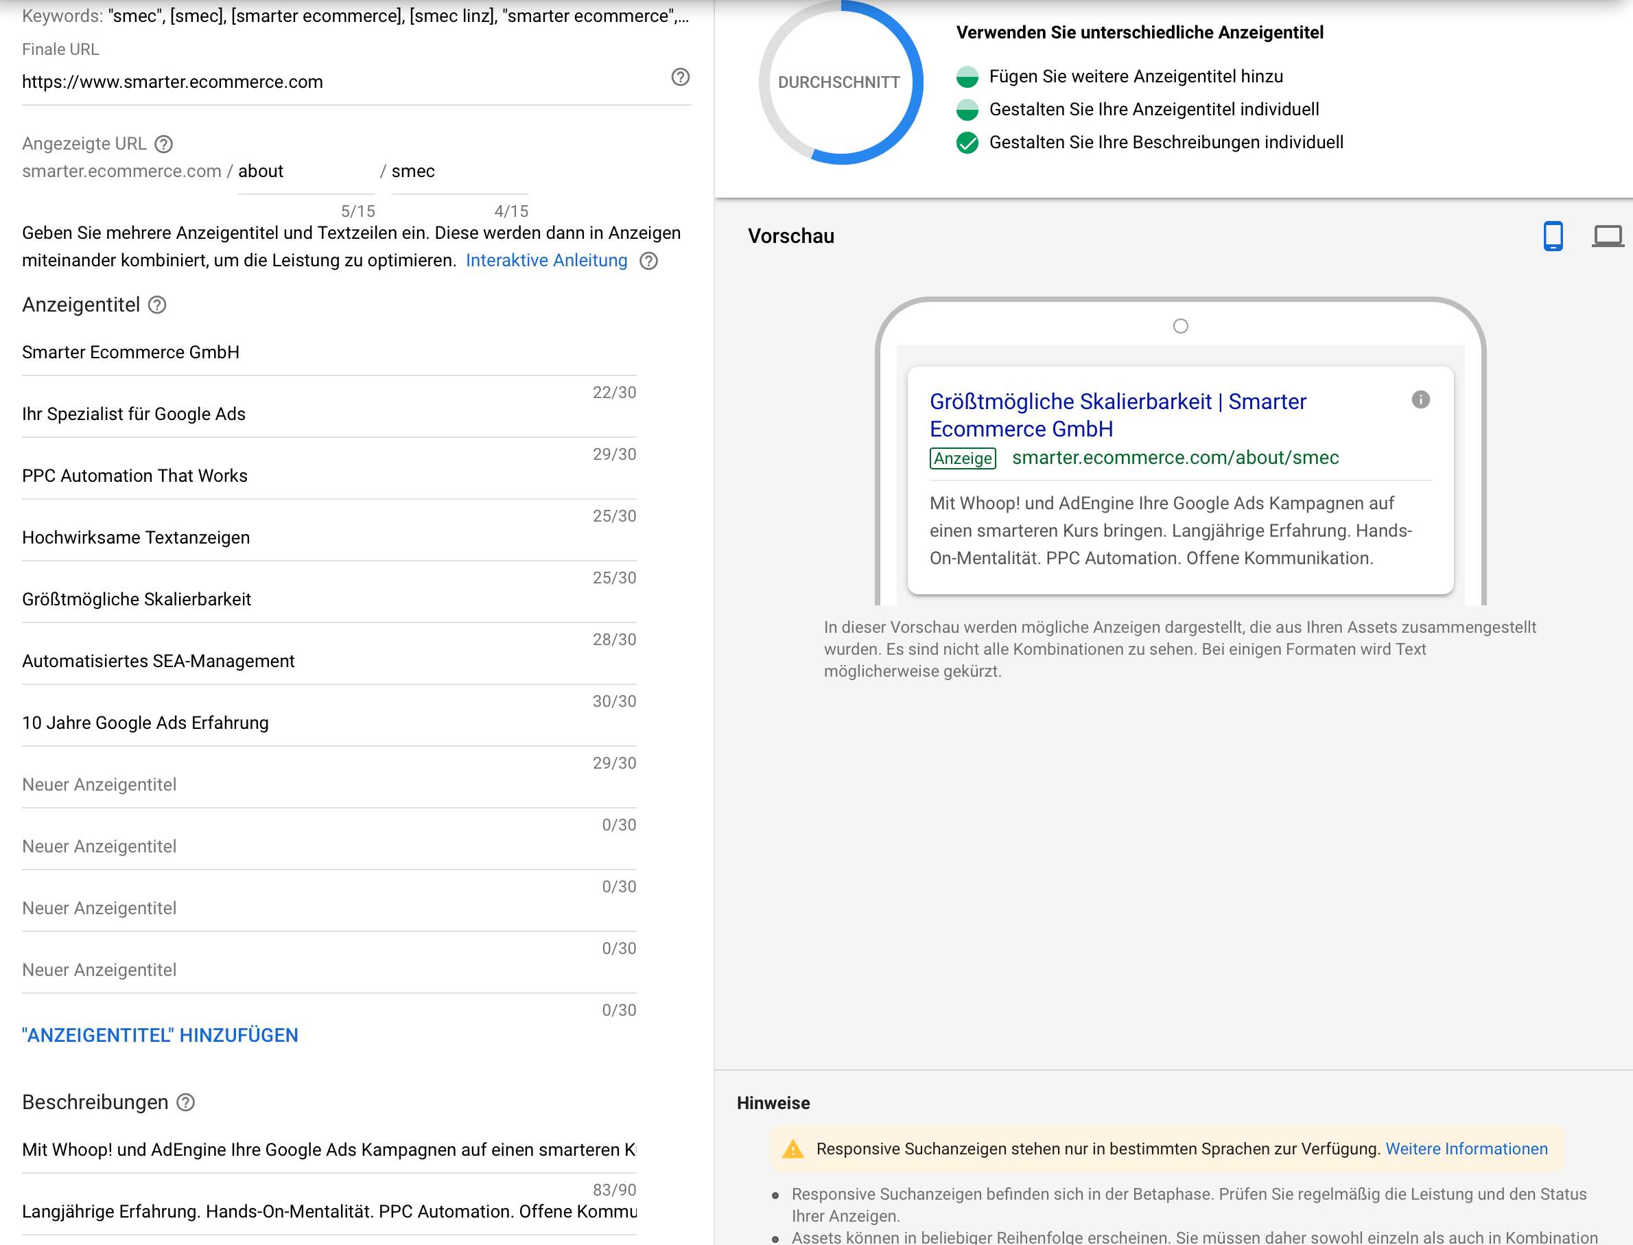Viewport: 1633px width, 1245px height.
Task: Open the Interaktive Anleitung link
Action: pyautogui.click(x=546, y=261)
